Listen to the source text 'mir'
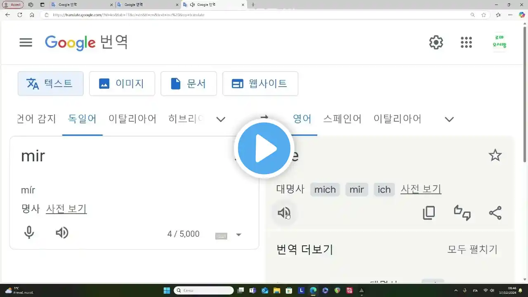The width and height of the screenshot is (528, 297). tap(62, 233)
